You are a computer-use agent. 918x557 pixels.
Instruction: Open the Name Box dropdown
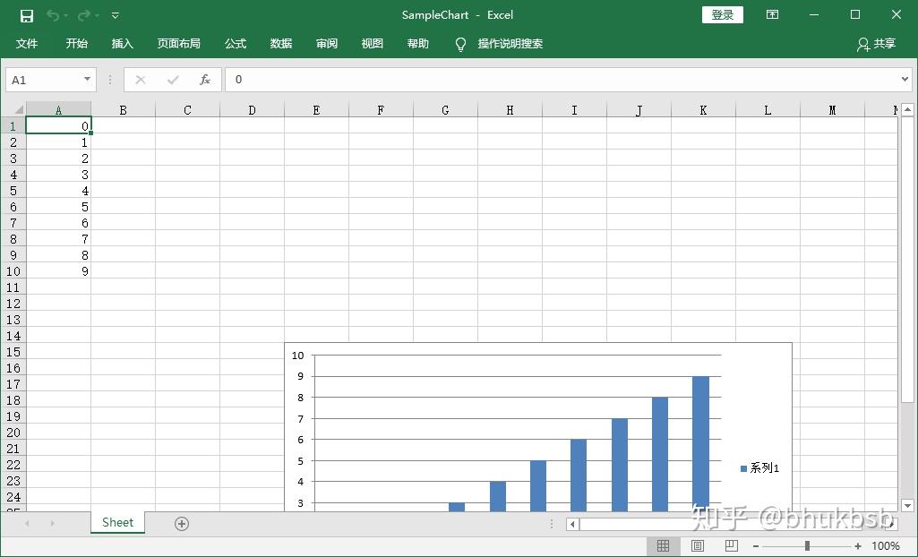point(87,79)
